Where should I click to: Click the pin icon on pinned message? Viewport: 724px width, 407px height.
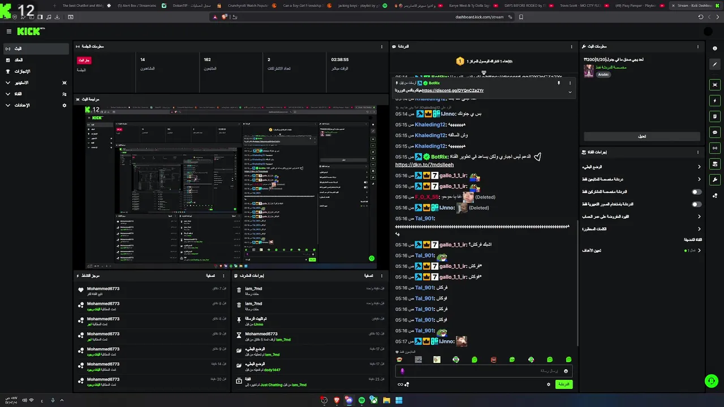click(558, 83)
